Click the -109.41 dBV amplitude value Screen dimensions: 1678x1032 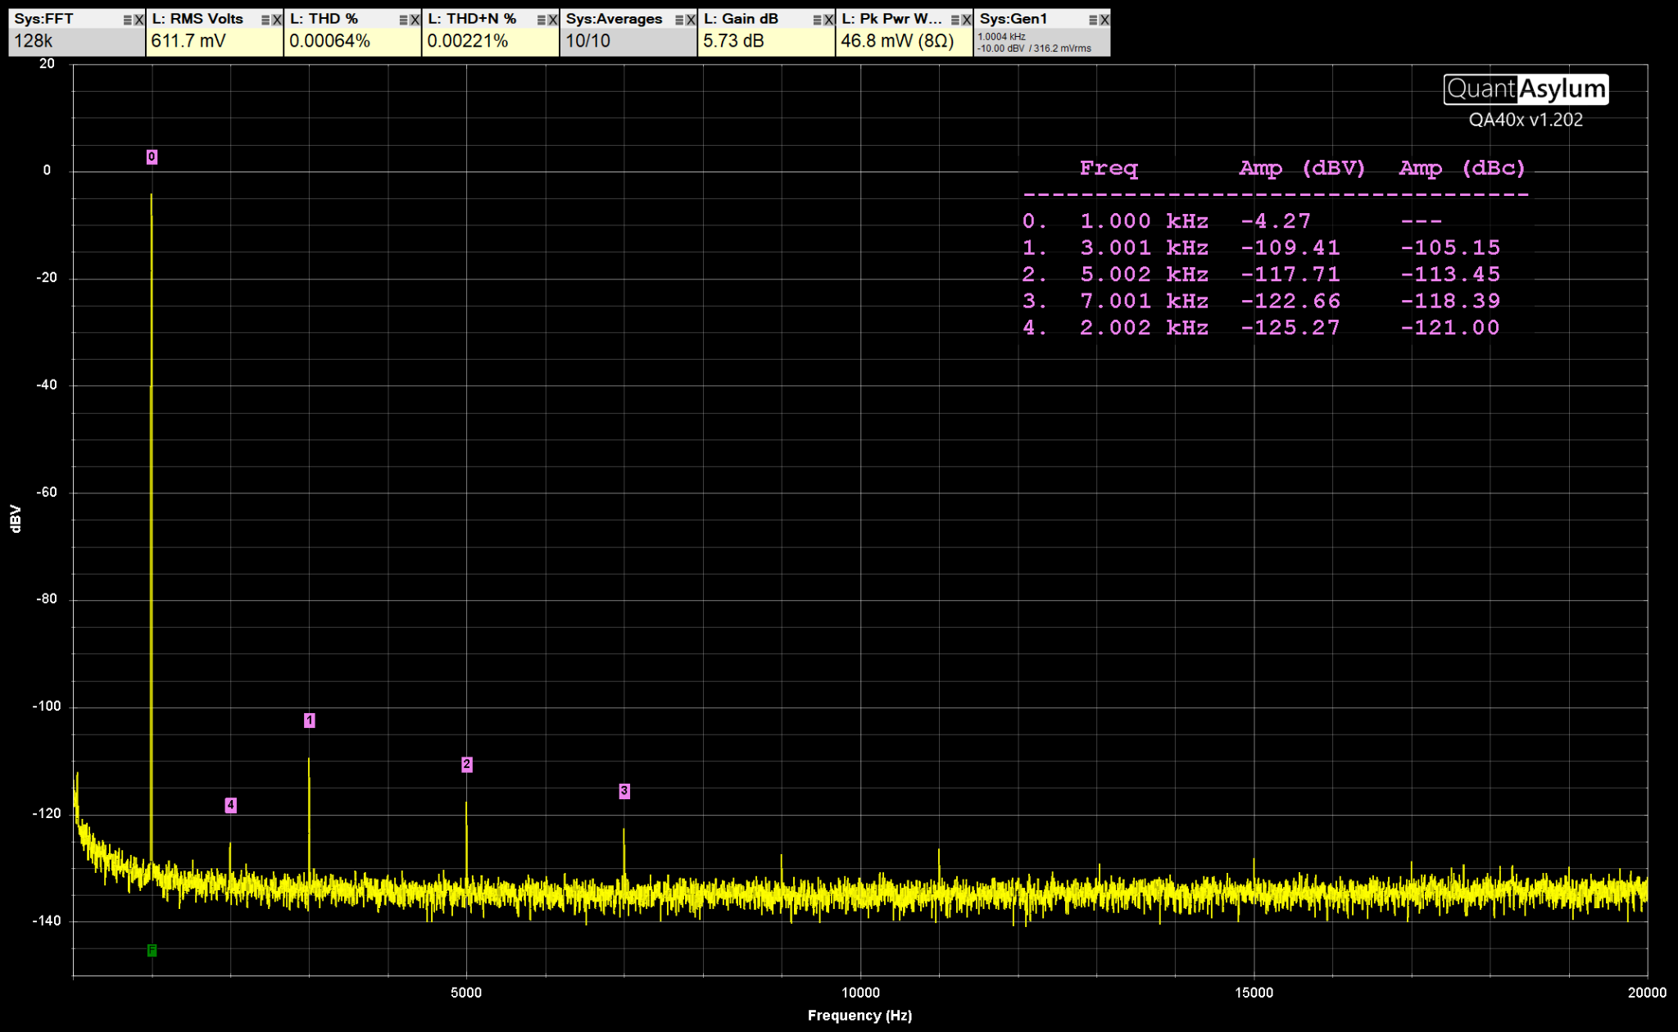(x=1290, y=248)
